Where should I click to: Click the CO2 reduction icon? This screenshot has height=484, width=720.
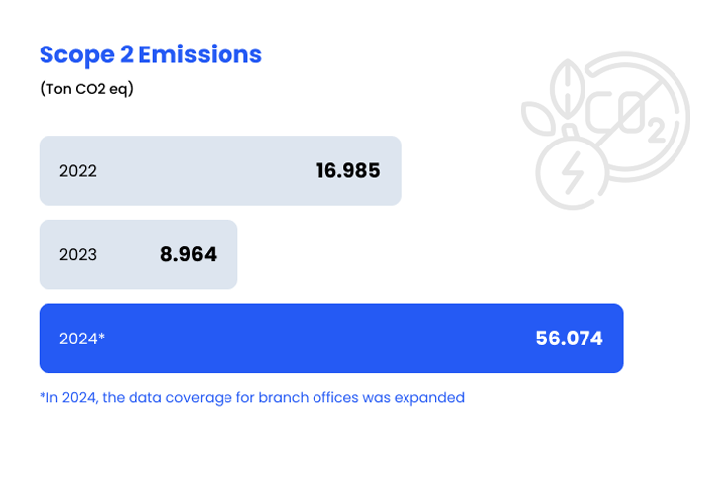(606, 131)
